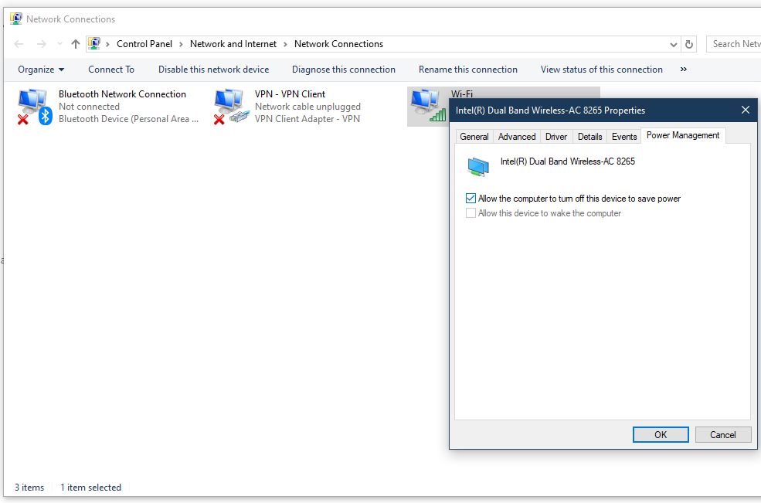Click the VPN - VPN Client name
This screenshot has height=503, width=761.
(290, 94)
